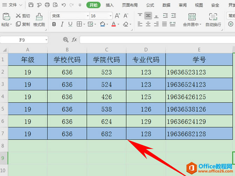Align text left
235x176 pixels.
click(140, 24)
